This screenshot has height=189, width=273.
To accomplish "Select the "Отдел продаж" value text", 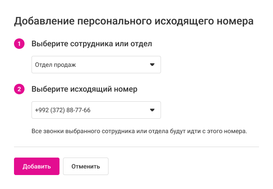I will (56, 65).
